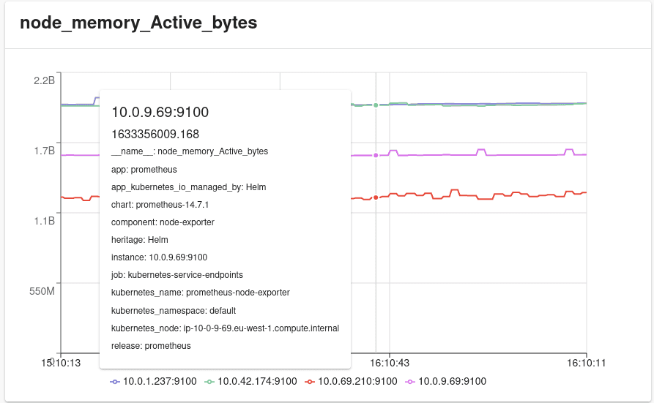Click the red legend marker icon
The image size is (654, 403).
tap(310, 382)
